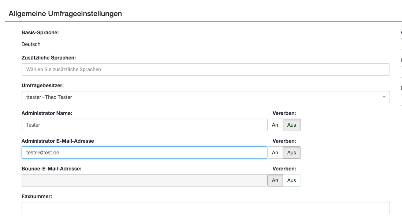This screenshot has height=219, width=402.
Task: Click the Umfragebesitzer dropdown arrow
Action: pos(384,97)
